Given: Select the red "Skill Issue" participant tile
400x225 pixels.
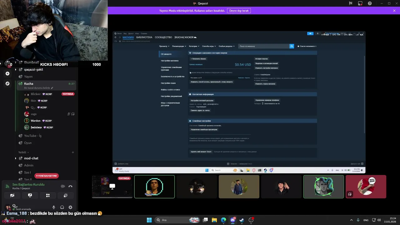Looking at the screenshot, I should coord(366,187).
